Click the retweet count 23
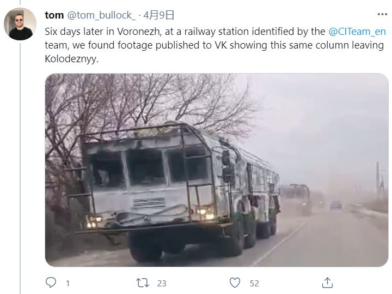 pyautogui.click(x=162, y=283)
